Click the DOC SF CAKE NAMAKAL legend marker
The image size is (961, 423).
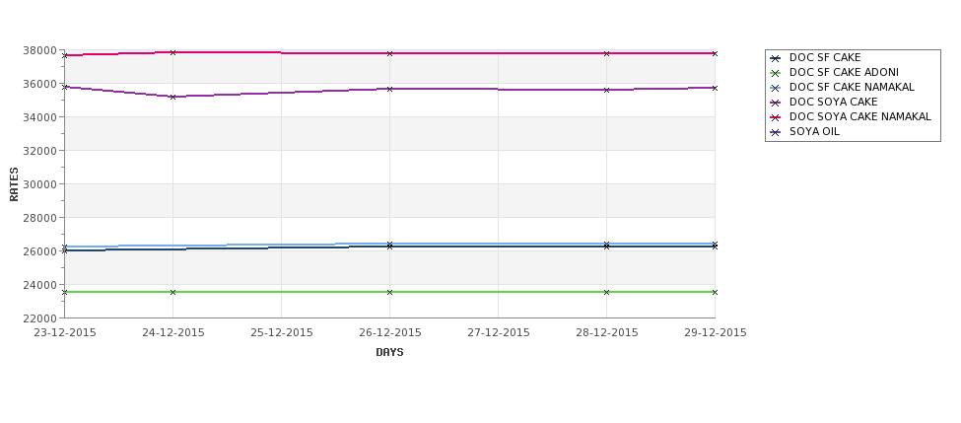click(776, 88)
